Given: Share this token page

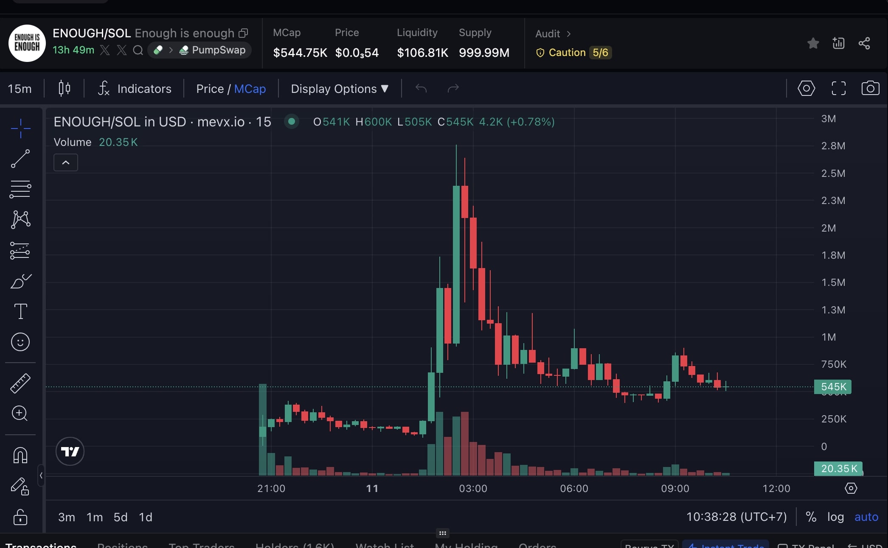Looking at the screenshot, I should click(x=864, y=43).
